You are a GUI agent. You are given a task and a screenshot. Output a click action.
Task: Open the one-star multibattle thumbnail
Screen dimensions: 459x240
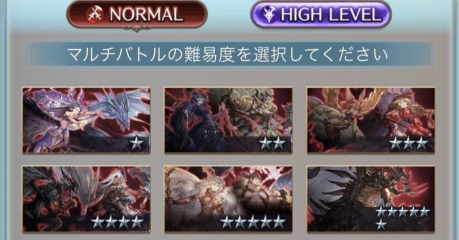[87, 120]
